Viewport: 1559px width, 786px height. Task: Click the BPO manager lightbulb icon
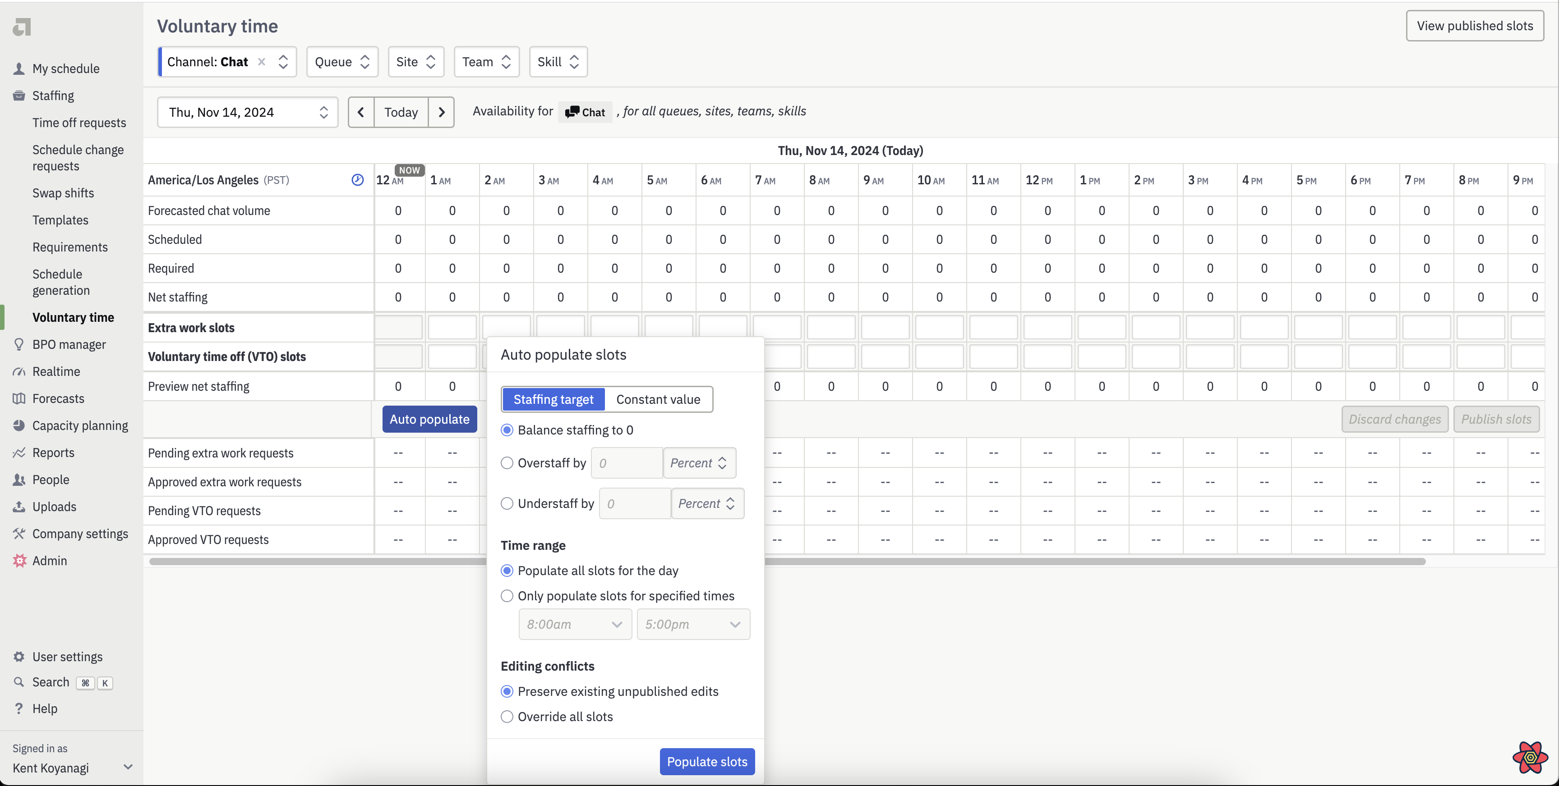tap(19, 344)
